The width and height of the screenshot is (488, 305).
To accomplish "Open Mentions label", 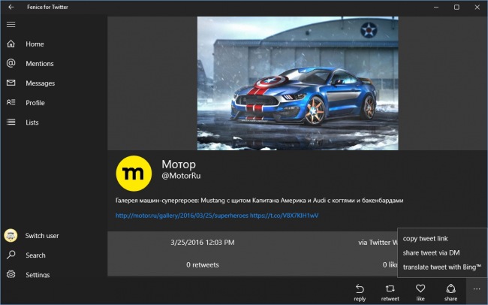I will [40, 64].
